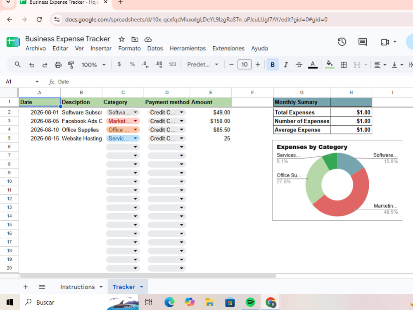Open a new browser tab
The height and width of the screenshot is (310, 413).
coord(120,2)
